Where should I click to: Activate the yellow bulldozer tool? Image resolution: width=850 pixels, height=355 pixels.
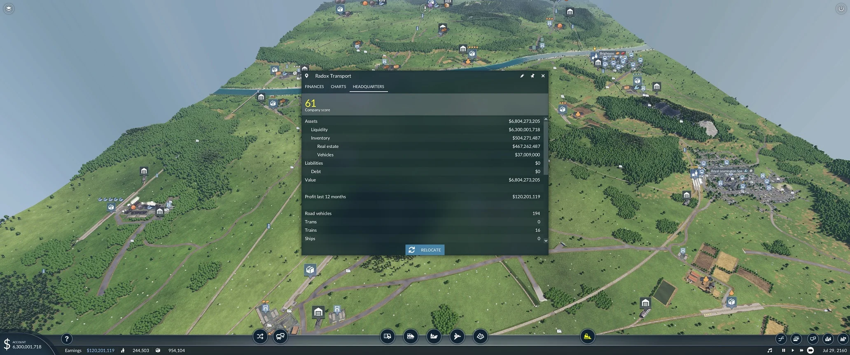pos(588,337)
